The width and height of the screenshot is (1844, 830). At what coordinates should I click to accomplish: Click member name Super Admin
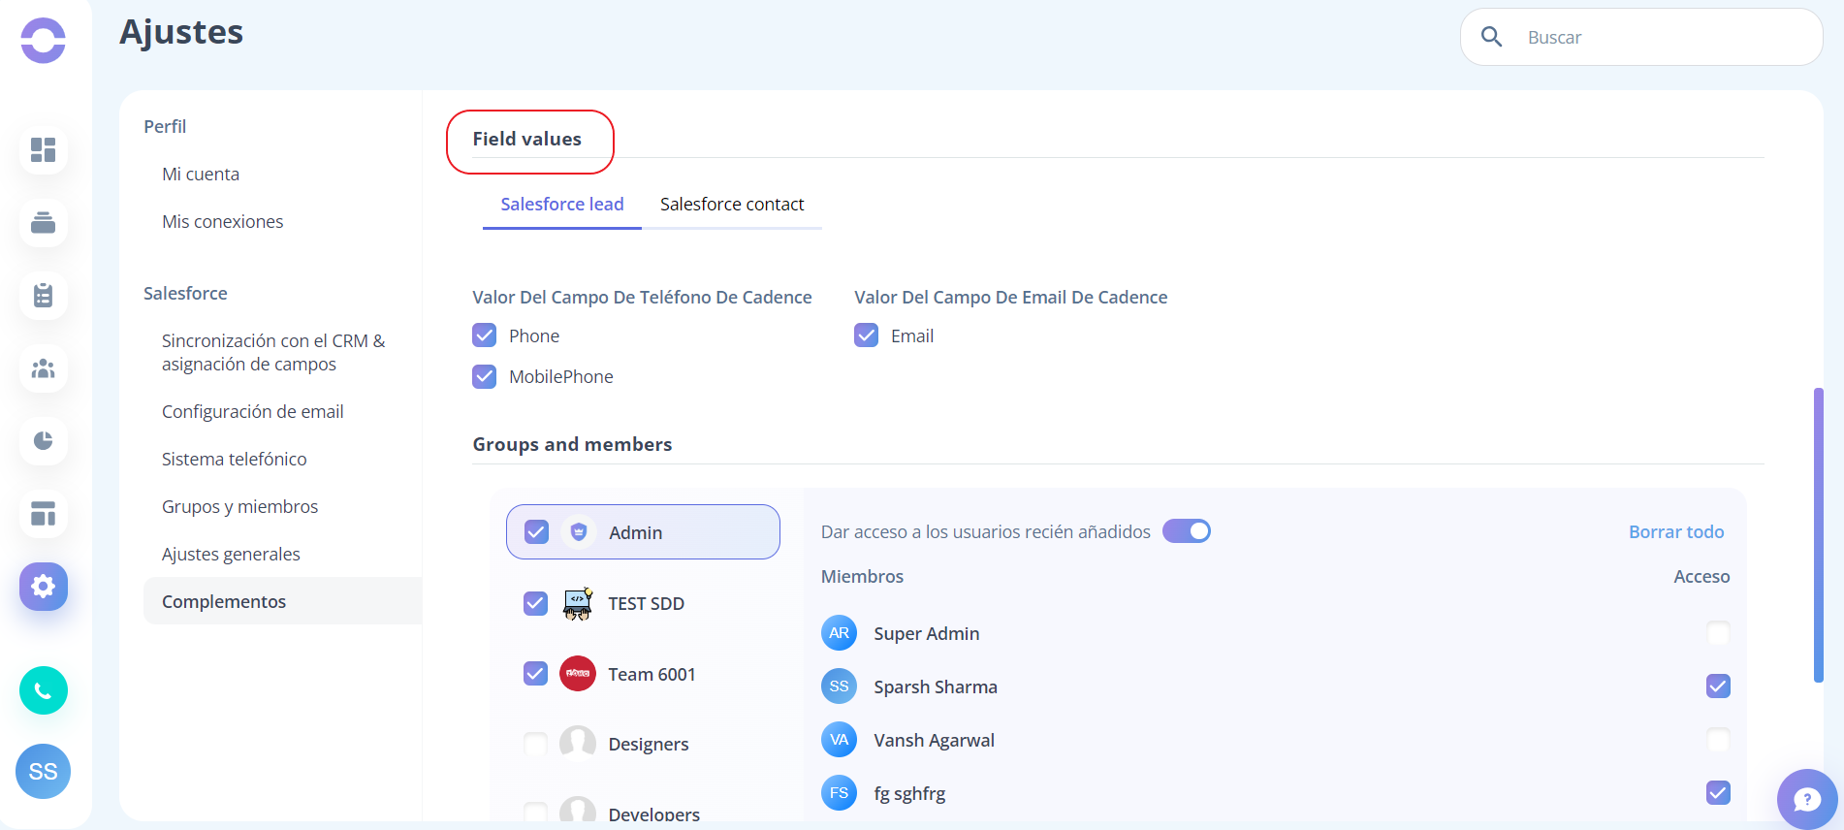[x=927, y=633]
